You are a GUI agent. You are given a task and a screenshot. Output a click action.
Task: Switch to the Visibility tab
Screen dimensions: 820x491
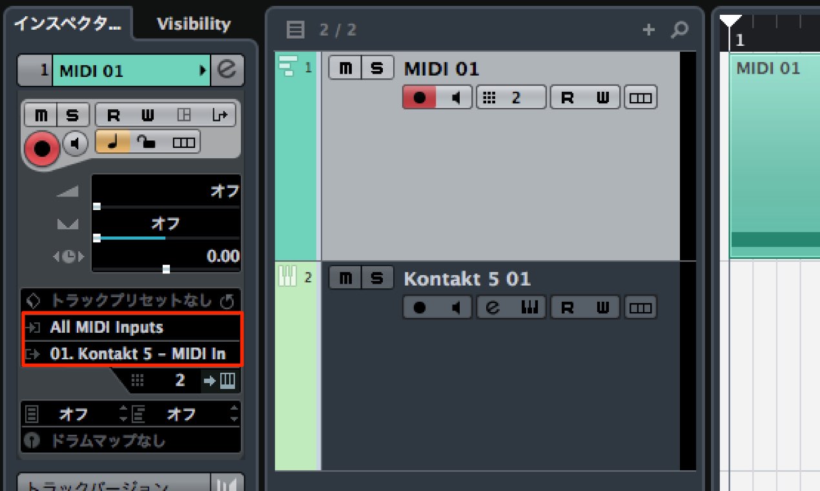194,24
